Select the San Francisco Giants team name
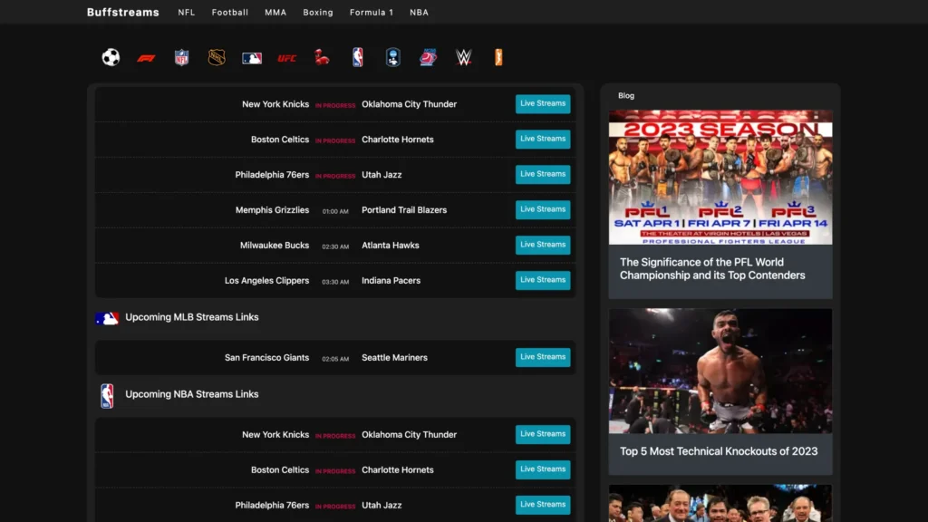Image resolution: width=928 pixels, height=522 pixels. [267, 357]
